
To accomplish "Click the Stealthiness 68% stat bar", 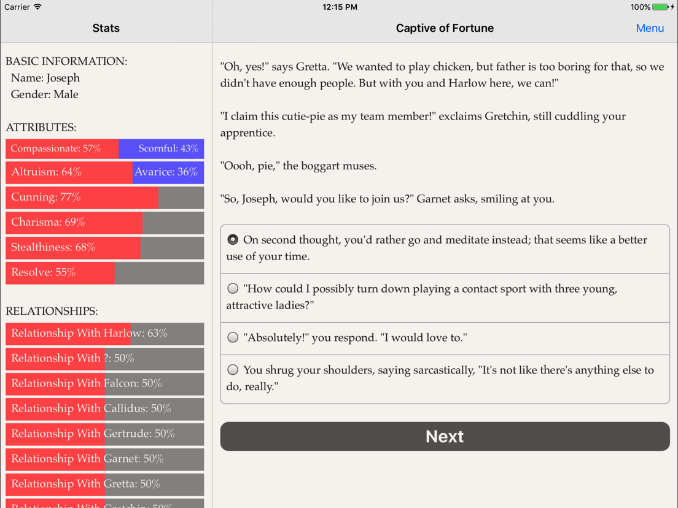I will [104, 247].
